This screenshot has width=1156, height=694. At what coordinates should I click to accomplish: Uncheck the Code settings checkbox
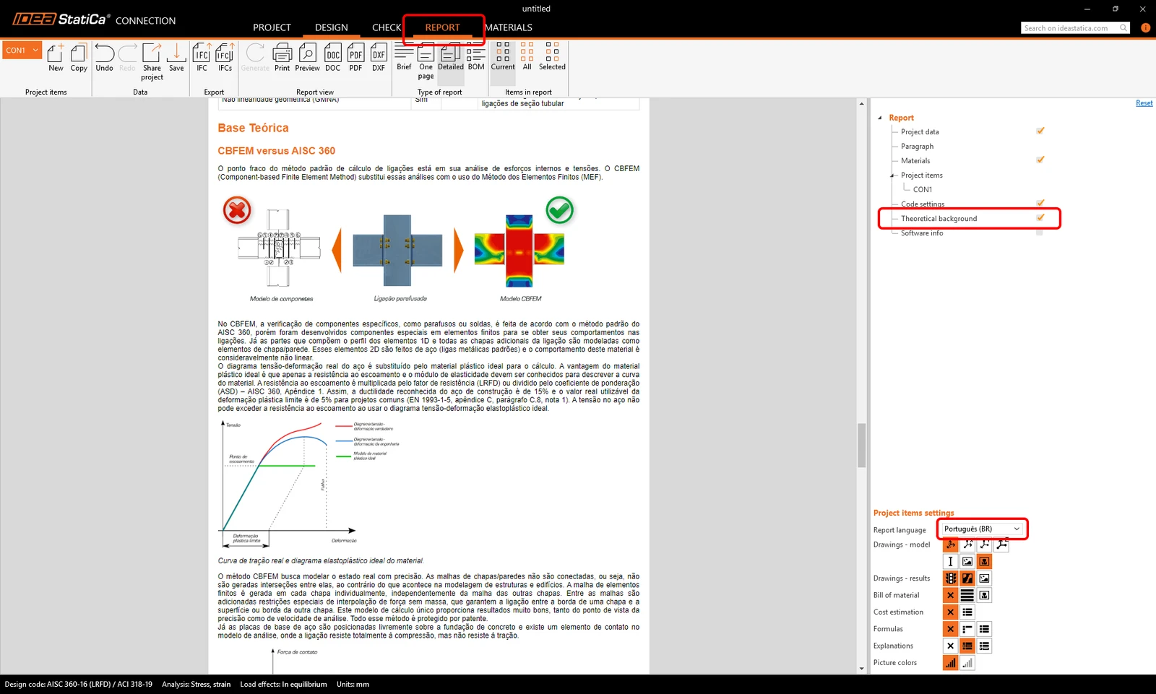(x=1040, y=203)
